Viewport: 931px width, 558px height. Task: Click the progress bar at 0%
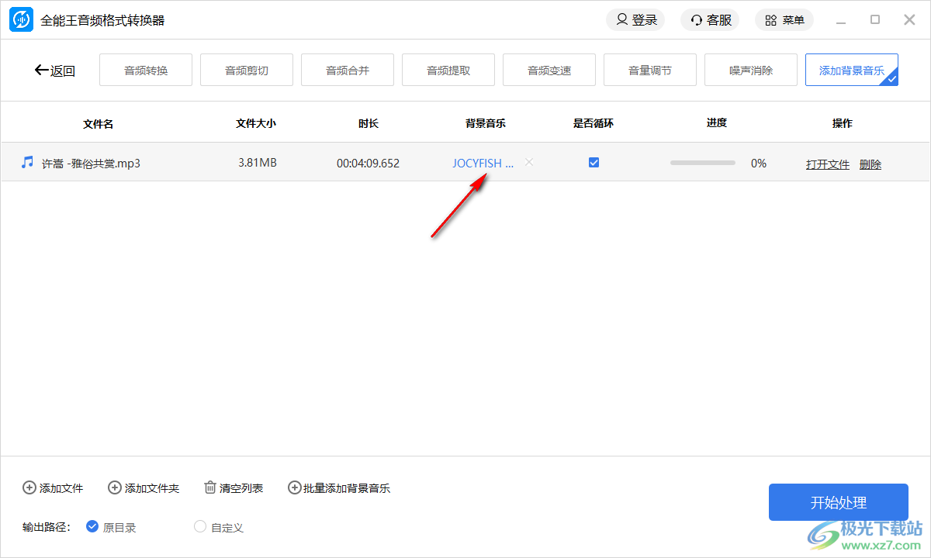click(x=703, y=163)
